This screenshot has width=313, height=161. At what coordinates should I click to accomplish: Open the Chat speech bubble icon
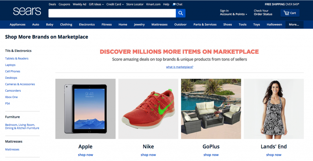pyautogui.click(x=174, y=4)
